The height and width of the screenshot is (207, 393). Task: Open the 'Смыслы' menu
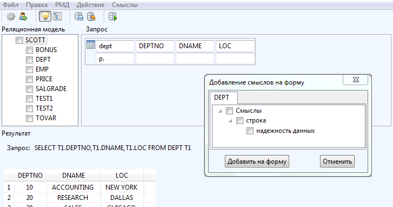point(125,5)
